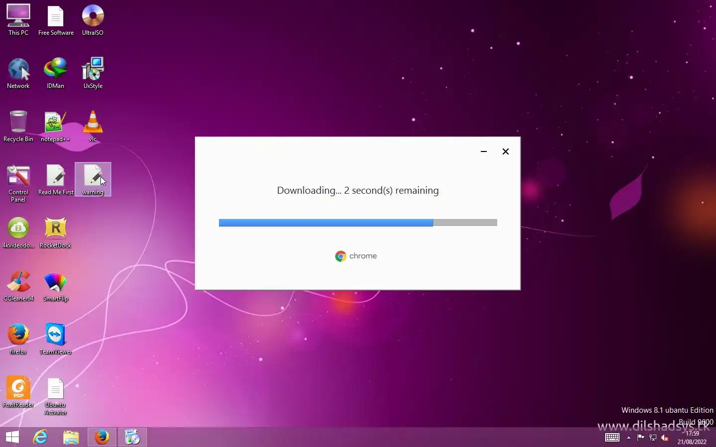The height and width of the screenshot is (447, 716).
Task: Minimize the Chrome download dialog
Action: tap(484, 151)
